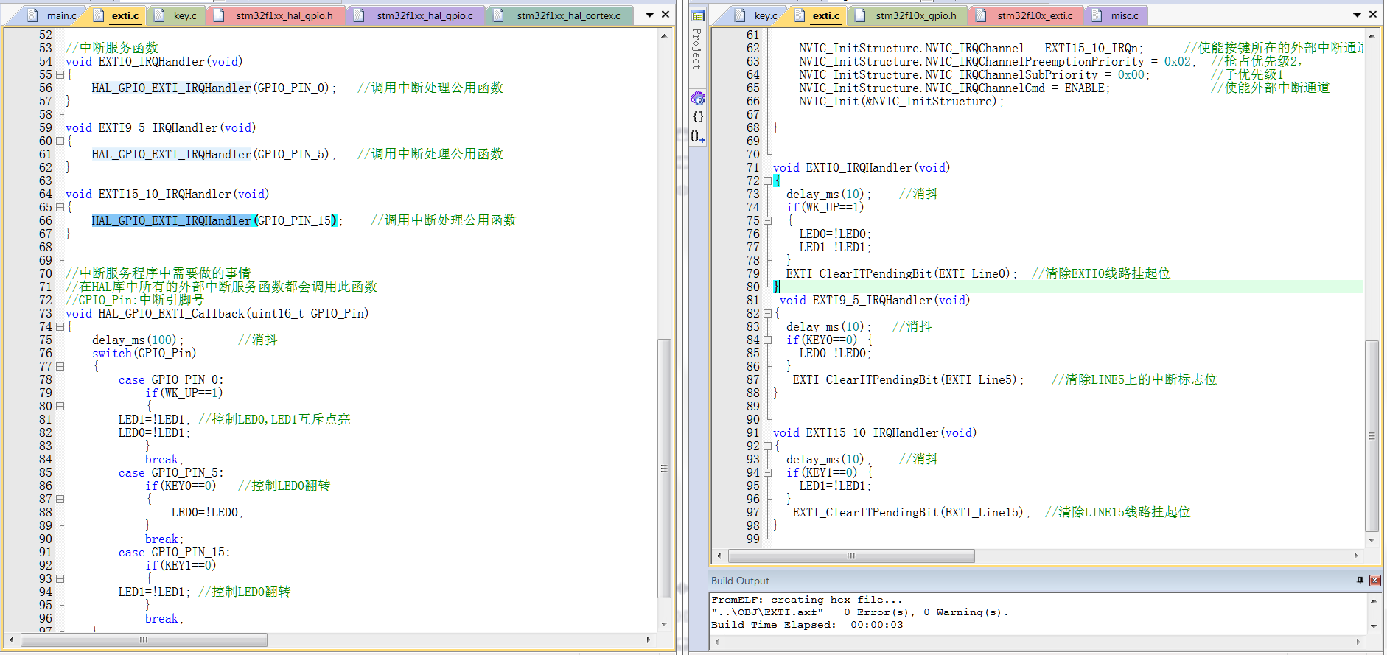Click the right editor vertical scrollbar thumb
The width and height of the screenshot is (1387, 655).
click(x=1372, y=436)
